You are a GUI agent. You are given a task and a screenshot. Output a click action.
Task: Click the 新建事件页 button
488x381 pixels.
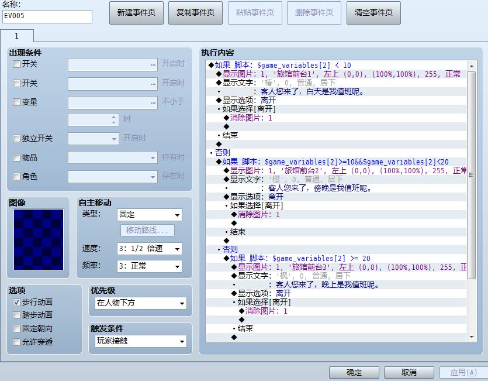coord(136,13)
